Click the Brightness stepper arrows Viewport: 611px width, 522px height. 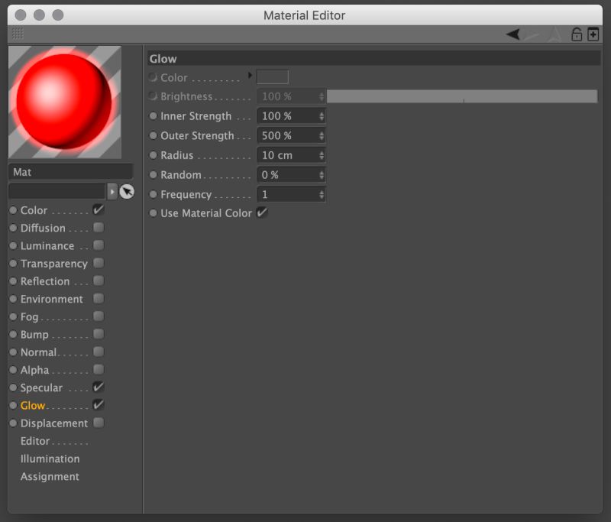(x=321, y=96)
